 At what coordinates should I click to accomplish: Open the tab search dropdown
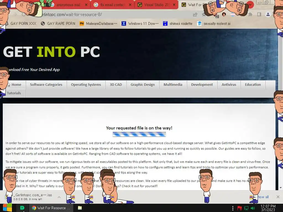tap(250, 4)
